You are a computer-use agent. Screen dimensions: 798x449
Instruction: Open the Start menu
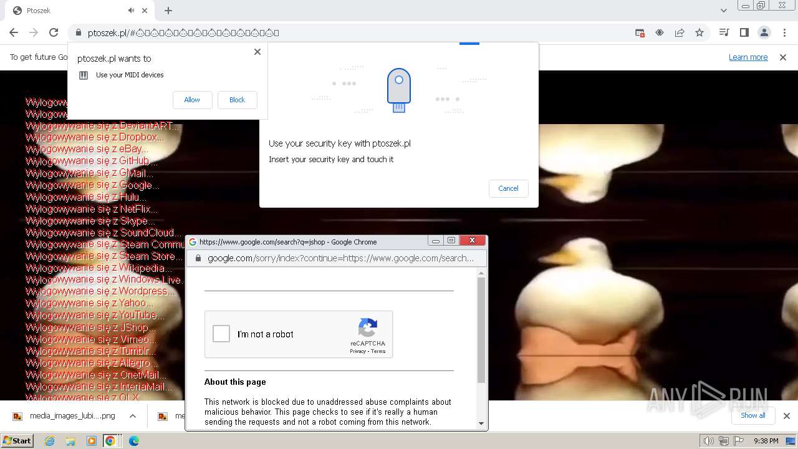click(17, 441)
